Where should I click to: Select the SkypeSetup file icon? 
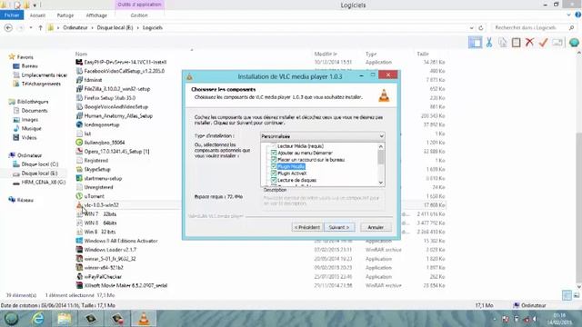click(79, 169)
